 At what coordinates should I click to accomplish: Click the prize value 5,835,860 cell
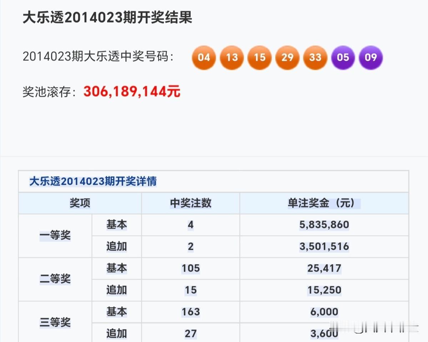pos(323,225)
